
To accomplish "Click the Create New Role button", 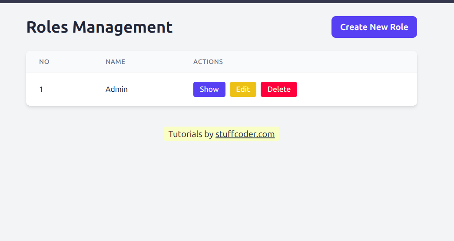I will (x=374, y=27).
